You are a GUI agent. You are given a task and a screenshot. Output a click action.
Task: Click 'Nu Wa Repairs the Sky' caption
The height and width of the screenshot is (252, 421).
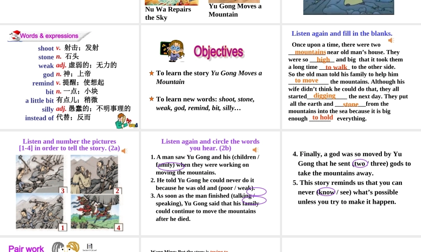(x=168, y=13)
